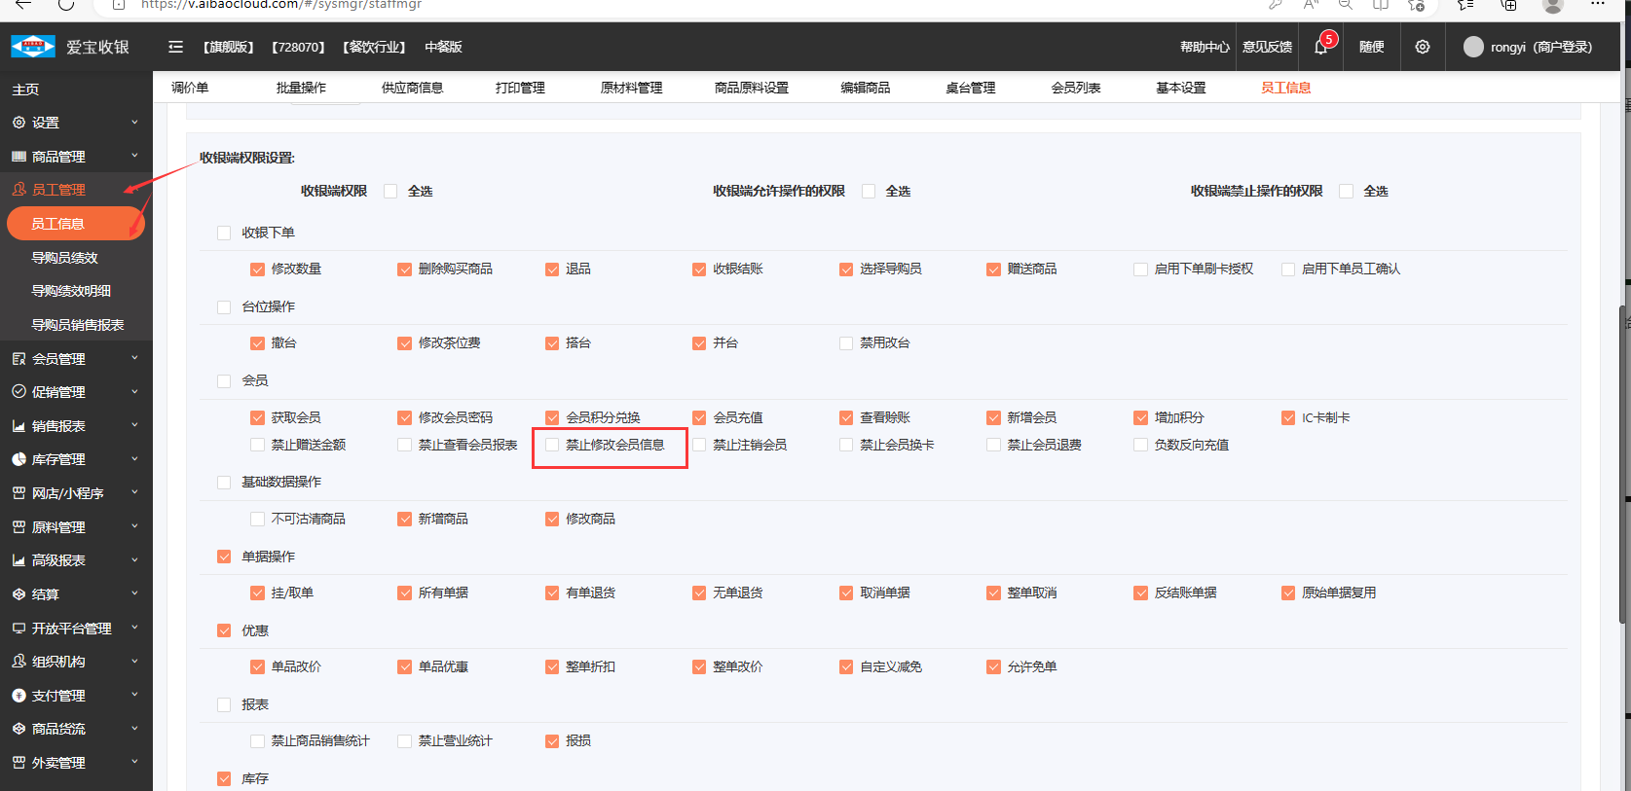Open 意见反馈 link
Image resolution: width=1631 pixels, height=791 pixels.
click(x=1267, y=47)
